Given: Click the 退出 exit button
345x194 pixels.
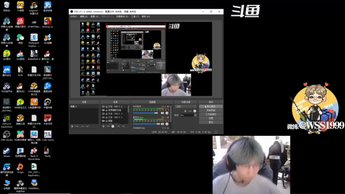Looking at the screenshot, I should pos(211,122).
